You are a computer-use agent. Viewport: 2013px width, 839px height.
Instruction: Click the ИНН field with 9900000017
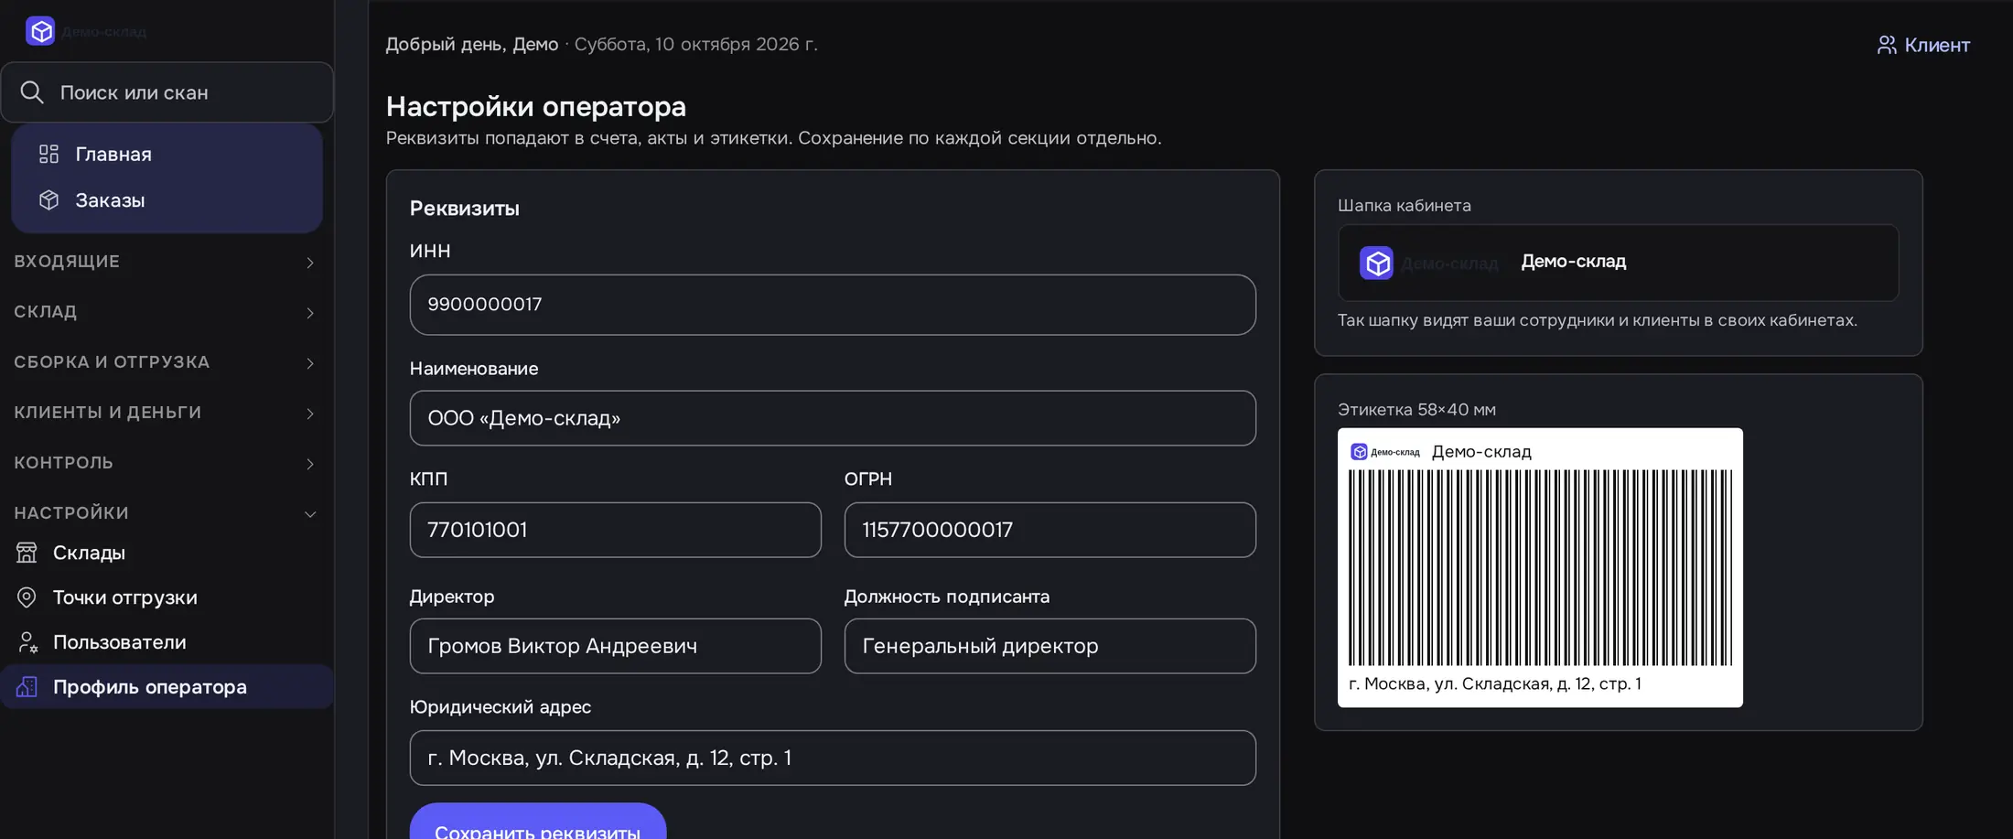pyautogui.click(x=833, y=305)
